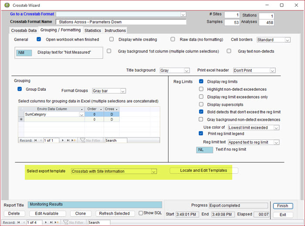The width and height of the screenshot is (305, 226).
Task: Click the NL no reg limit text field
Action: [x=204, y=150]
